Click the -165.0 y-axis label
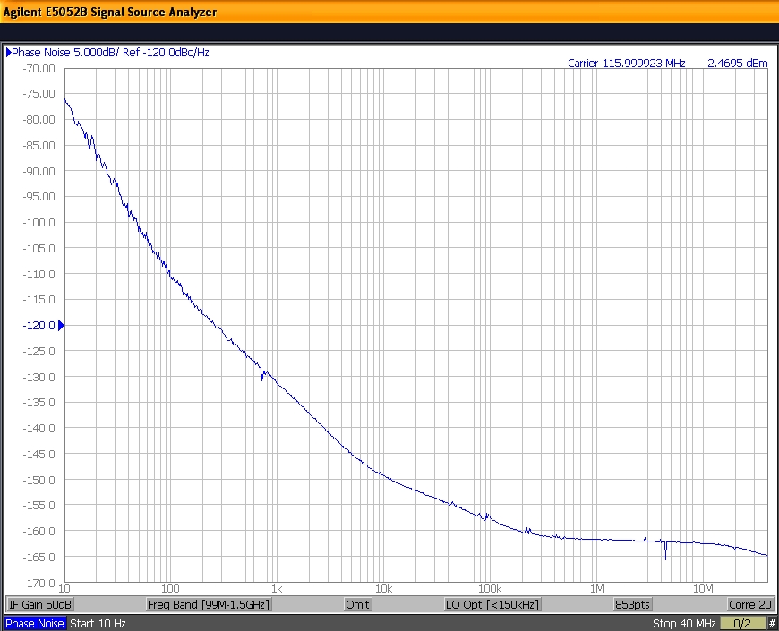 pyautogui.click(x=39, y=557)
